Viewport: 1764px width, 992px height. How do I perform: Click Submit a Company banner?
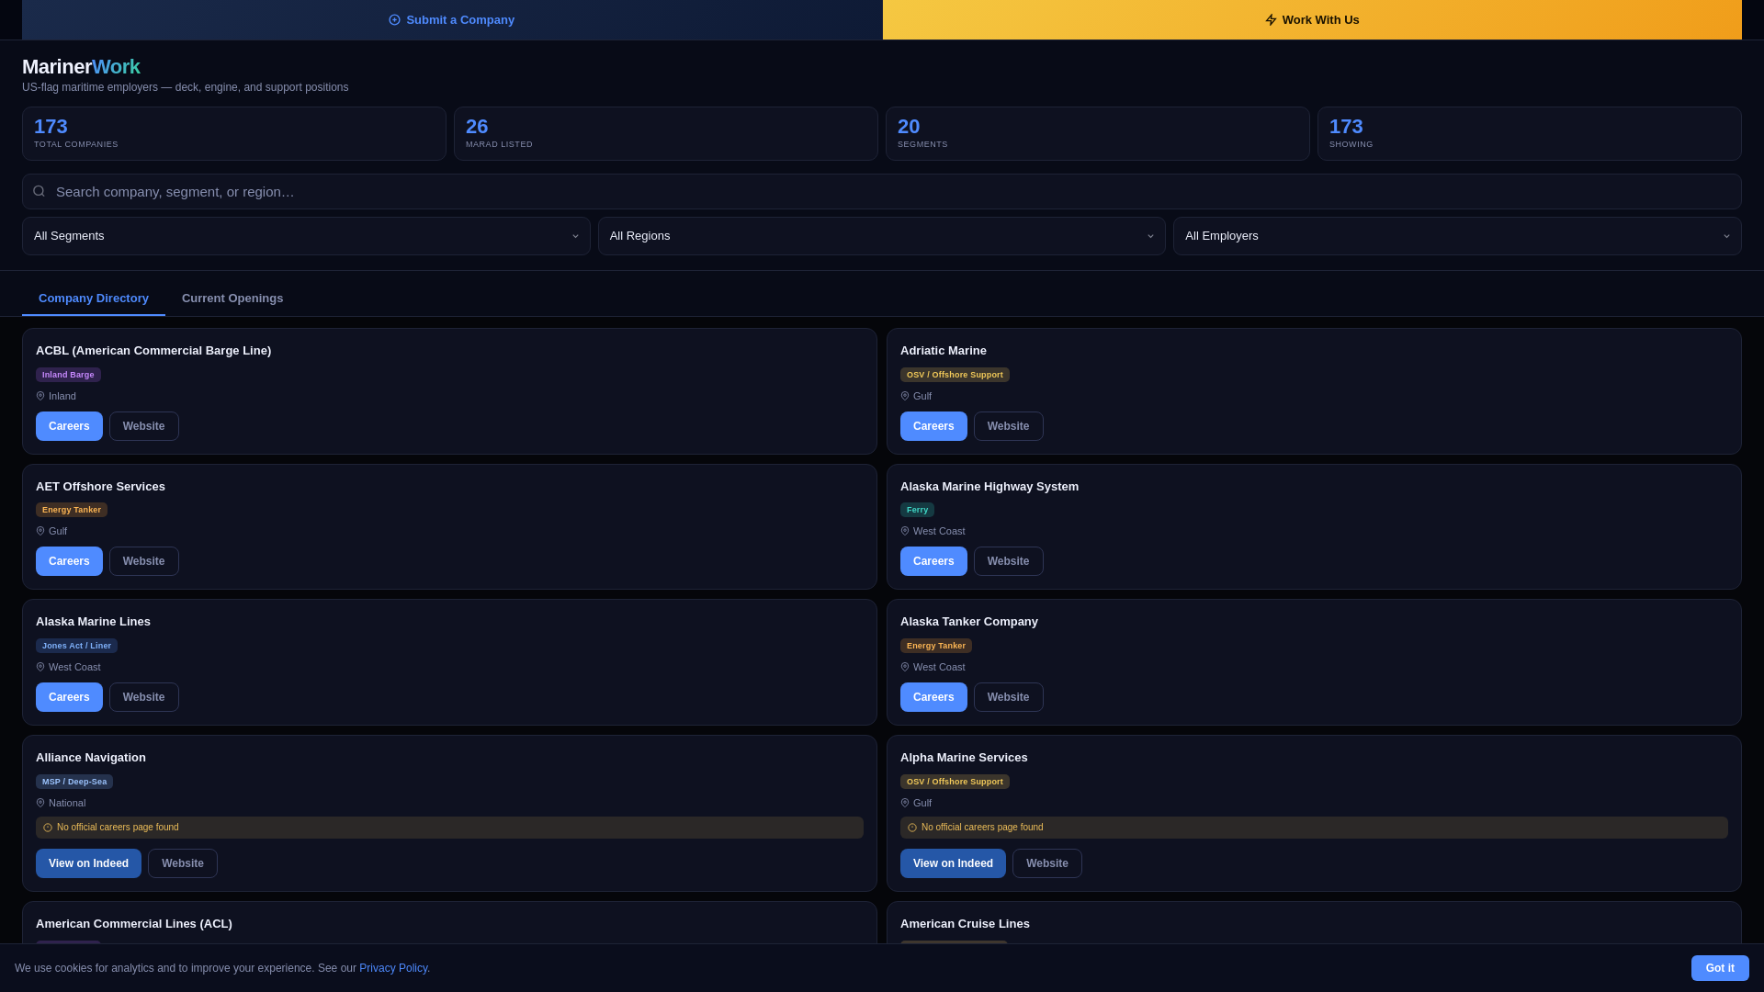[452, 19]
